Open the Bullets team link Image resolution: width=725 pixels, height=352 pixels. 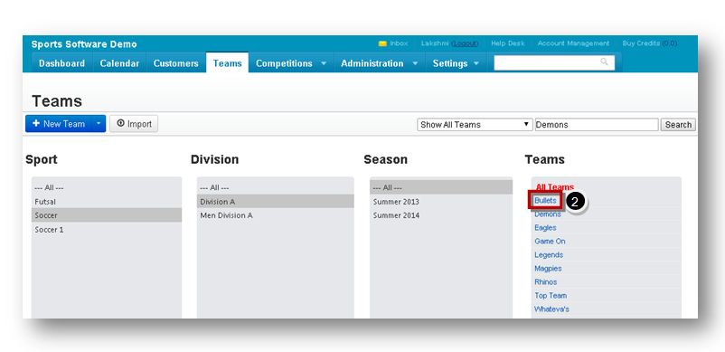click(x=545, y=201)
